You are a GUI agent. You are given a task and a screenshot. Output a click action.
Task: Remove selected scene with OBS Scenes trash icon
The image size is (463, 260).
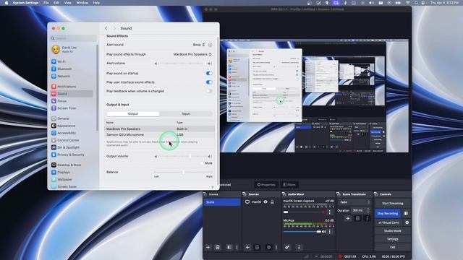tap(218, 247)
